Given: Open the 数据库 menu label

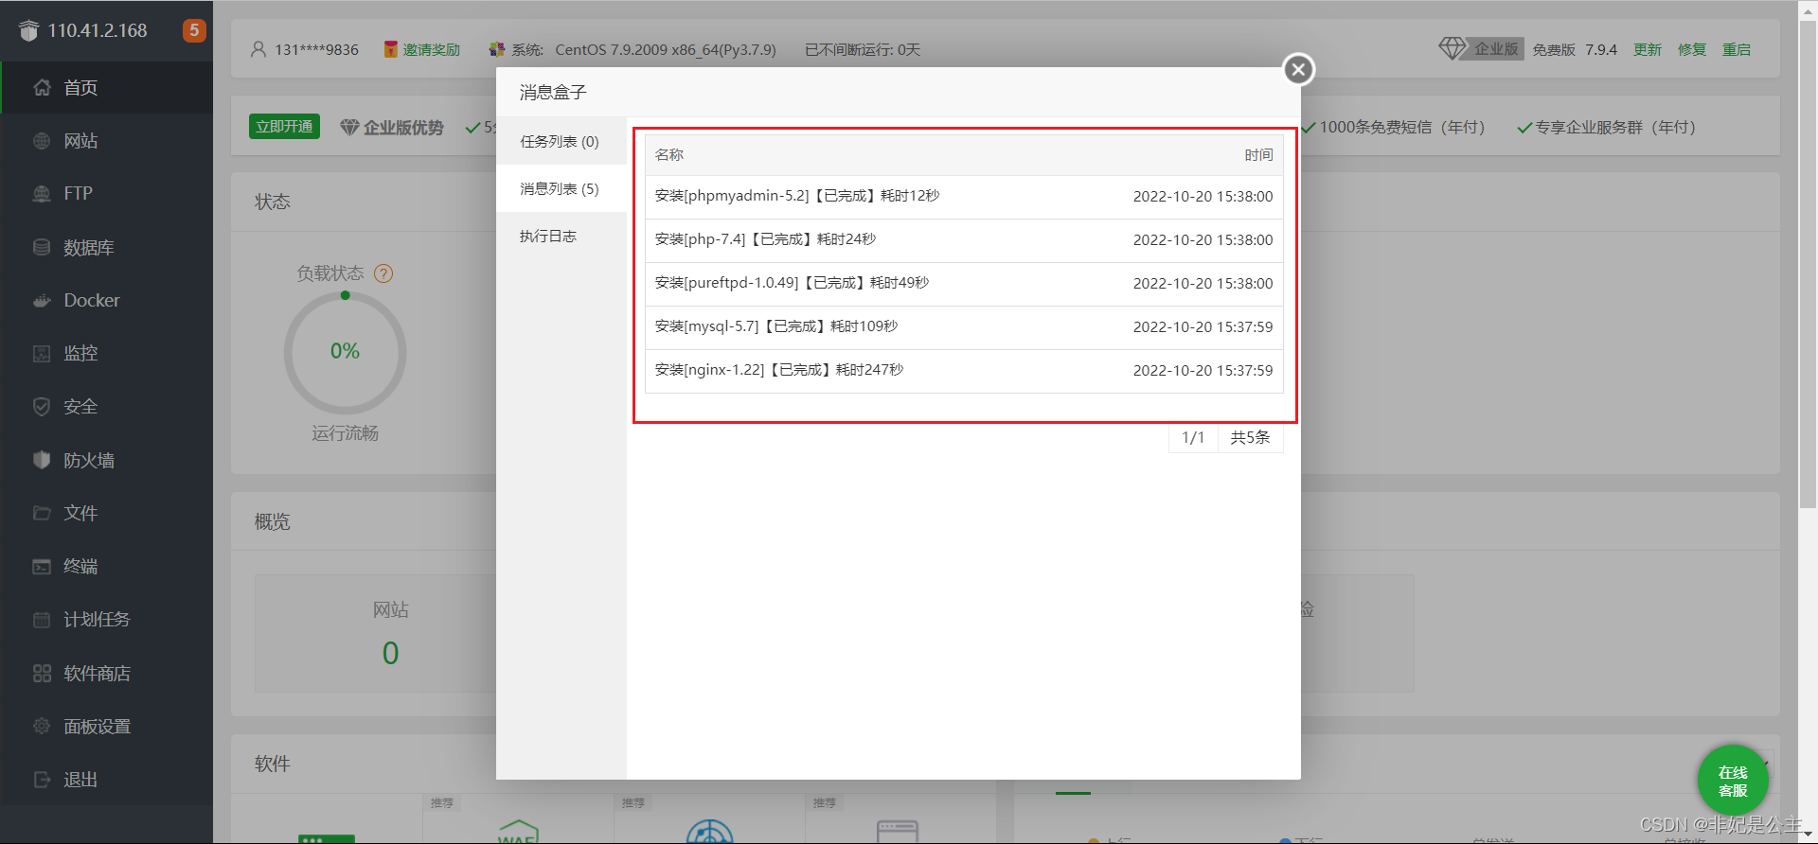Looking at the screenshot, I should tap(89, 247).
